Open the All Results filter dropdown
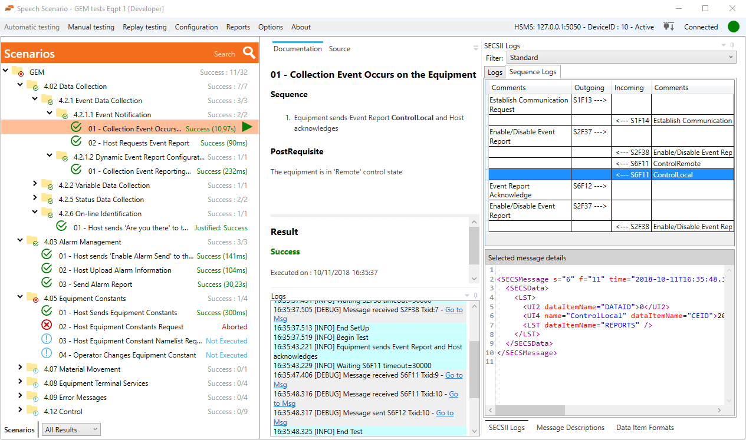Screen dimensions: 746x440 [71, 429]
